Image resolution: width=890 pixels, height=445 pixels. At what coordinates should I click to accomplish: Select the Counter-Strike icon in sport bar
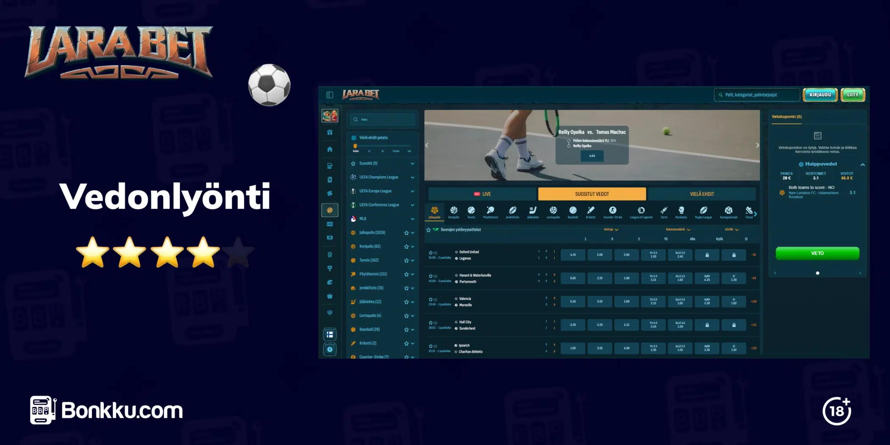[x=612, y=212]
